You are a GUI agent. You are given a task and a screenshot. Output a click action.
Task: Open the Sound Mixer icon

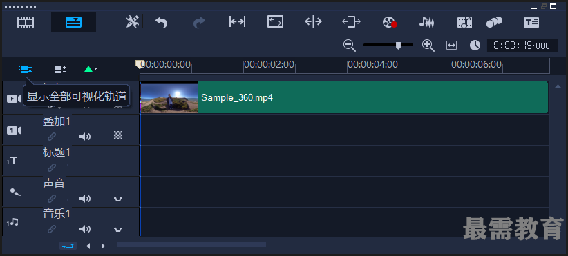click(427, 22)
